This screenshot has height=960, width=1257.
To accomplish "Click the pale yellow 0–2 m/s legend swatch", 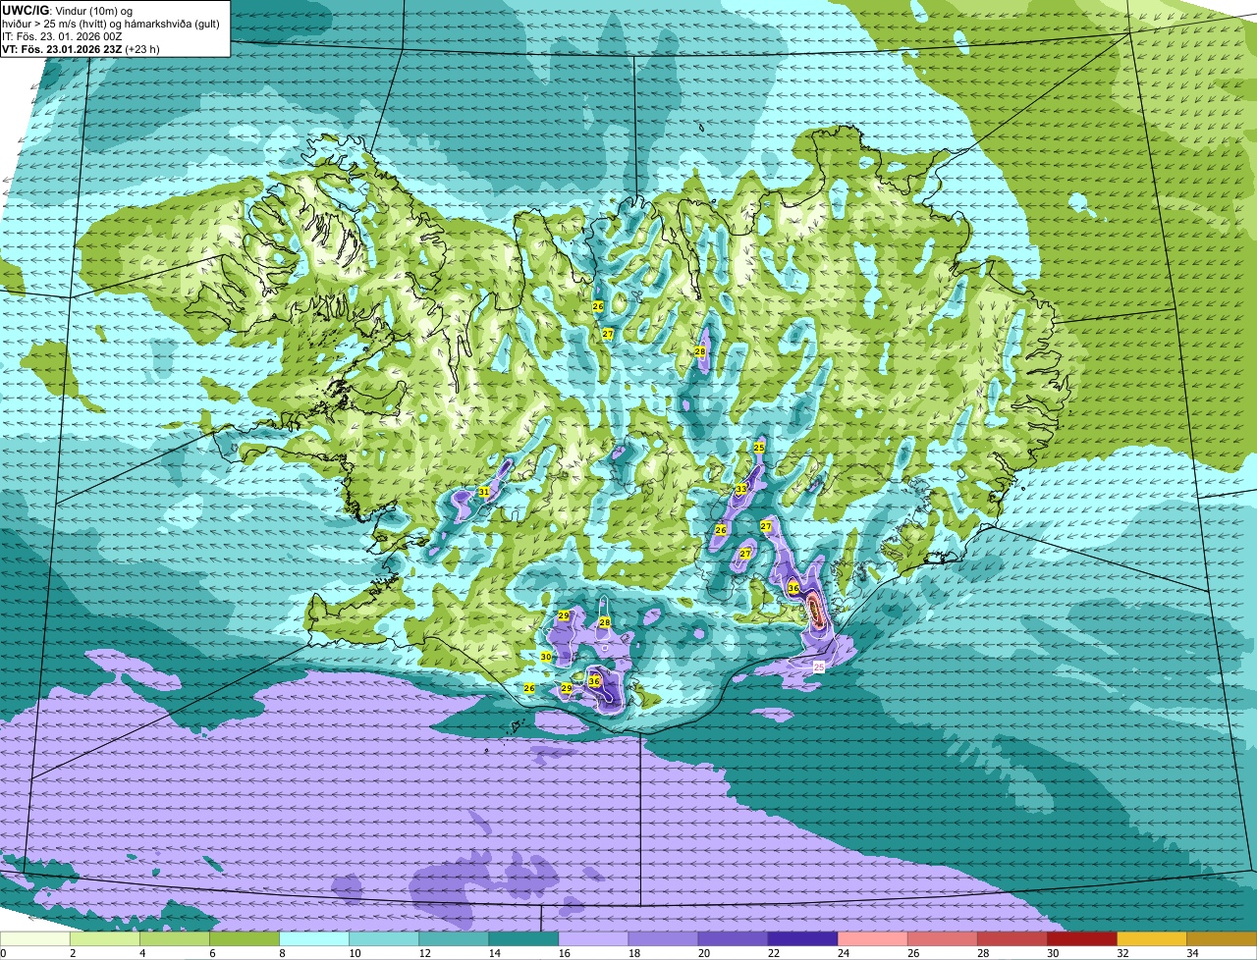I will point(35,938).
